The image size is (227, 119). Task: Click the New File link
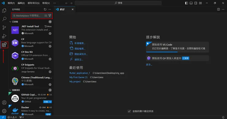[x=80, y=43]
